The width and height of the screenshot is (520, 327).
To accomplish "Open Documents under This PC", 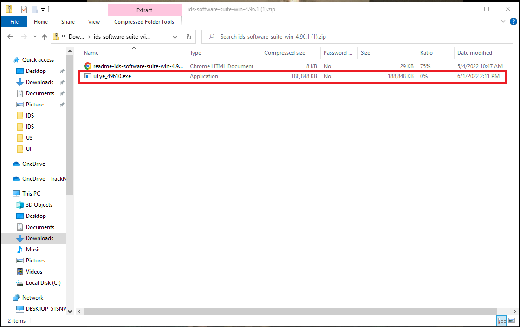I will point(40,227).
